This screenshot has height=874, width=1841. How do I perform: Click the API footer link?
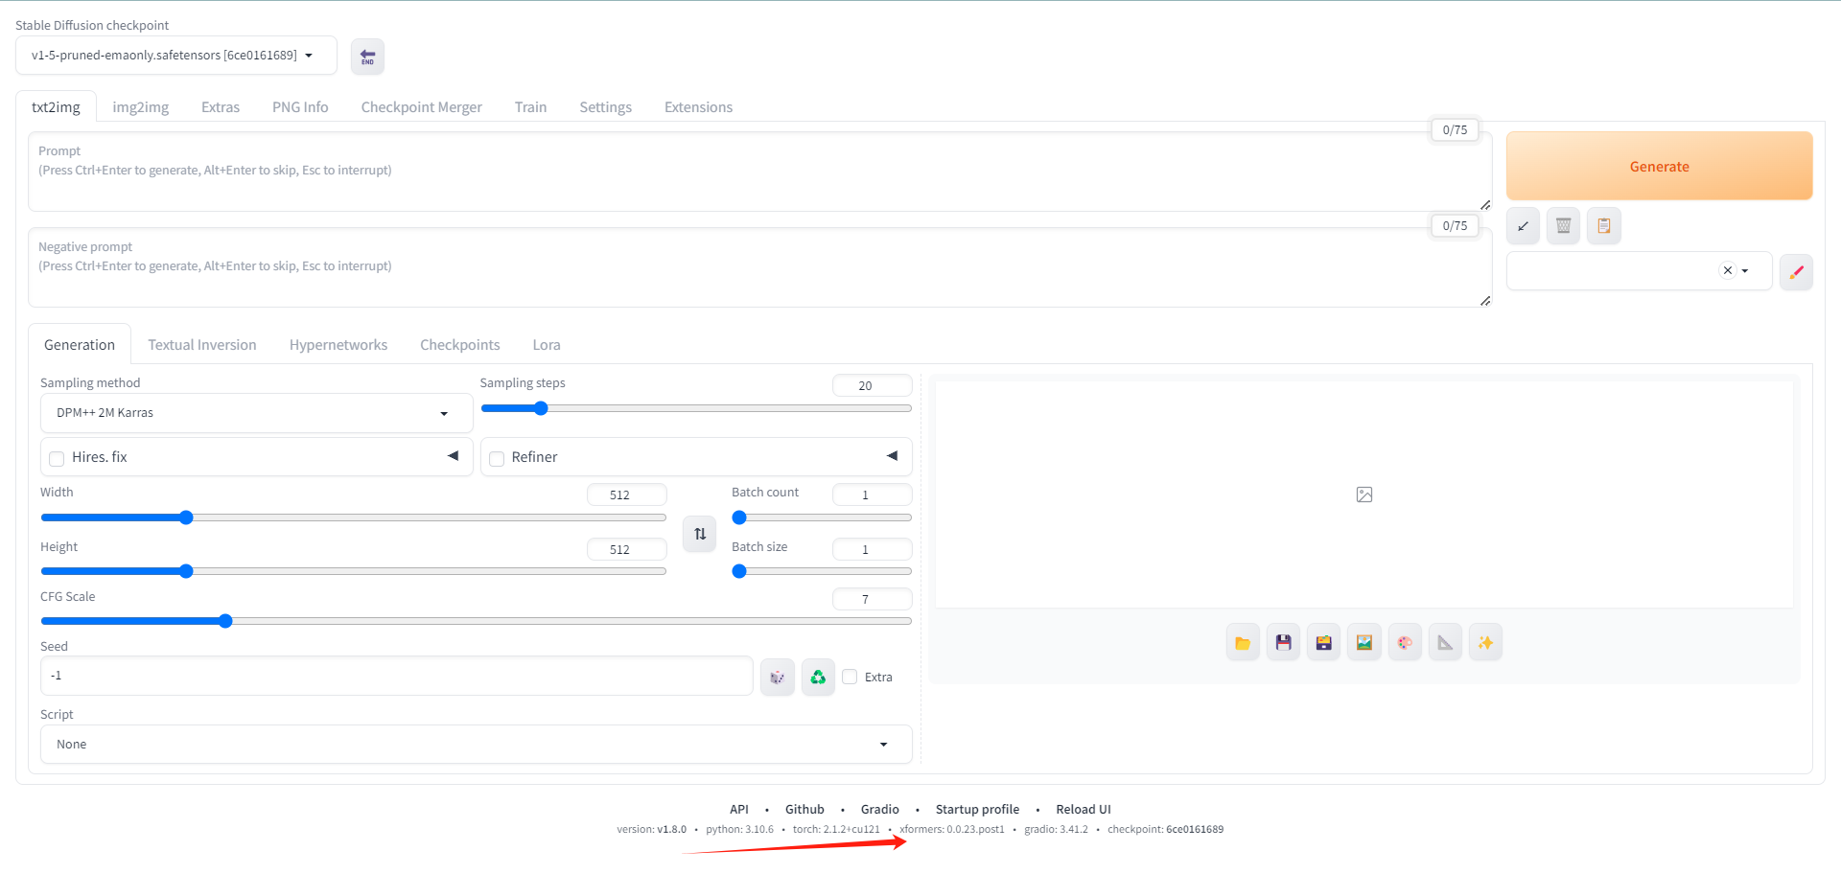coord(738,810)
